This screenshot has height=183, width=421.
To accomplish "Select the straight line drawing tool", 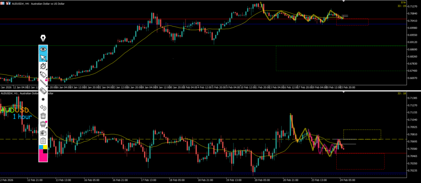I will coord(43,82).
